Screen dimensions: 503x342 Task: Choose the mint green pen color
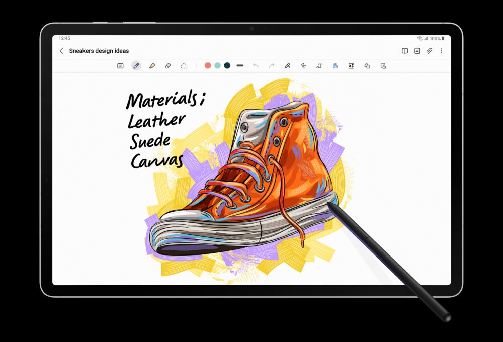pyautogui.click(x=217, y=66)
